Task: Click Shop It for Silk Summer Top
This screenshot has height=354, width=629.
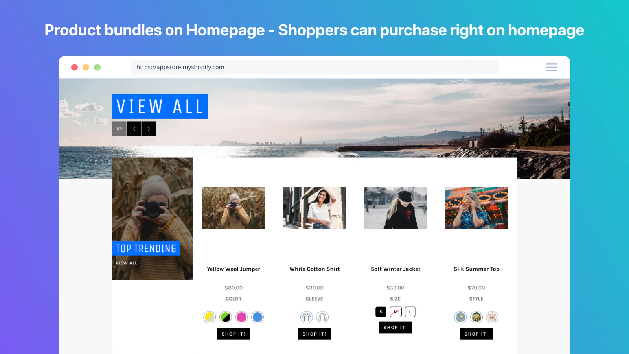Action: coord(476,334)
